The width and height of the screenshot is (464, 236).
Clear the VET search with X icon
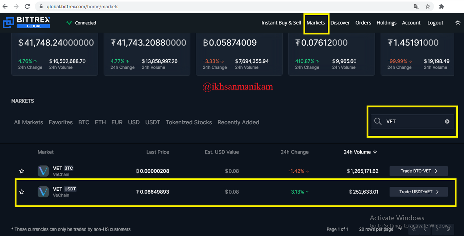(447, 122)
